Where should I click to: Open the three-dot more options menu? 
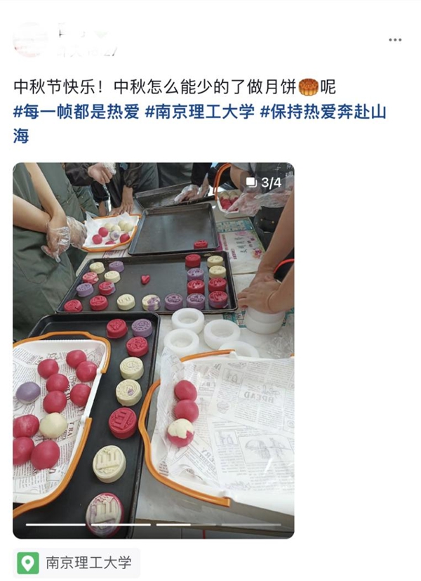click(x=395, y=40)
